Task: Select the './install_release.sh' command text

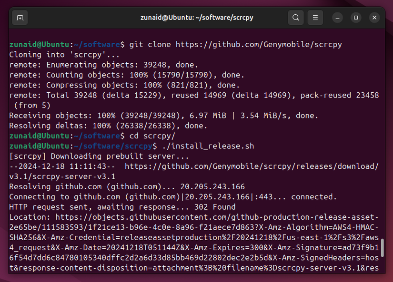Action: pyautogui.click(x=208, y=146)
